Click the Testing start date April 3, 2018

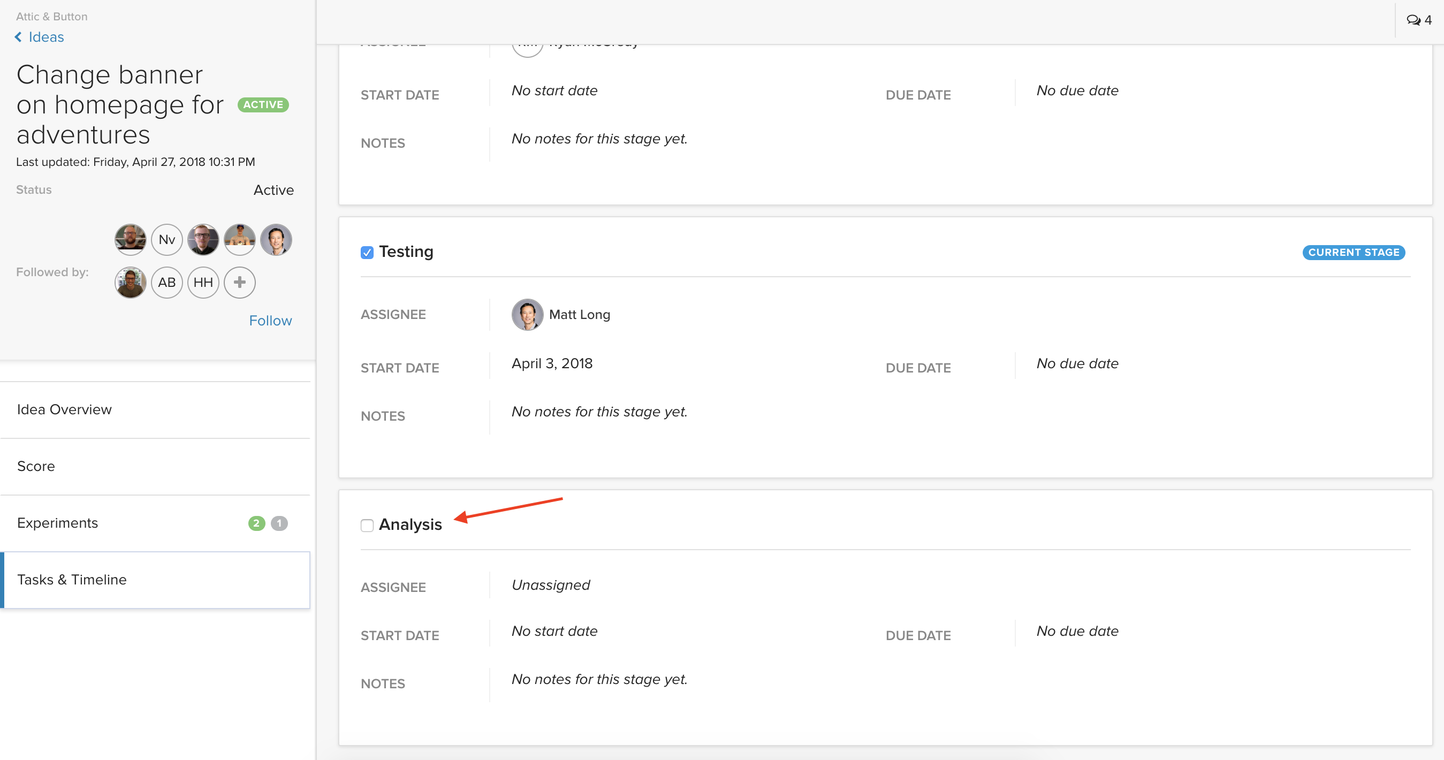552,364
